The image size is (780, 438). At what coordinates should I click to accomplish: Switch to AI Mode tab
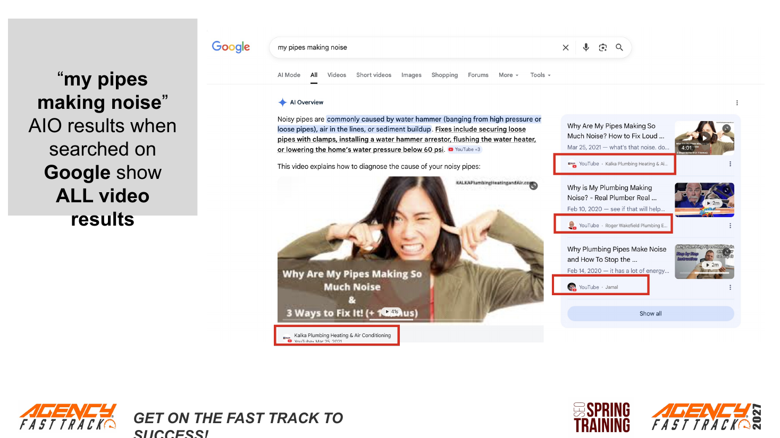click(x=289, y=75)
